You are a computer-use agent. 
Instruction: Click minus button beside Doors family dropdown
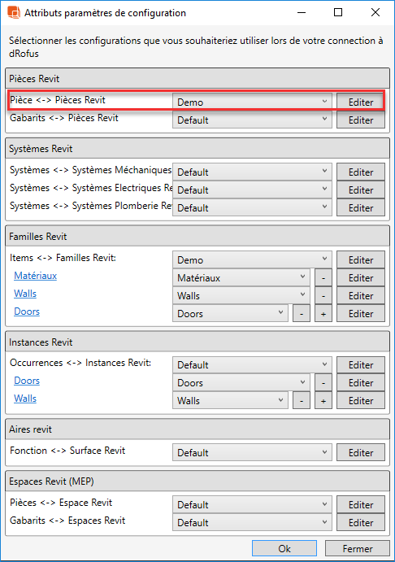302,314
